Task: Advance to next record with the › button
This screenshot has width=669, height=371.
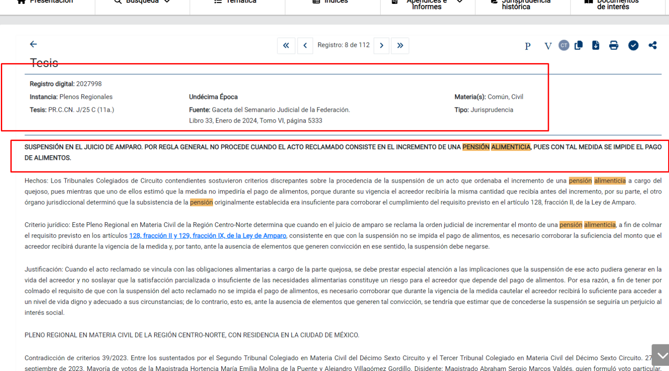Action: (382, 46)
